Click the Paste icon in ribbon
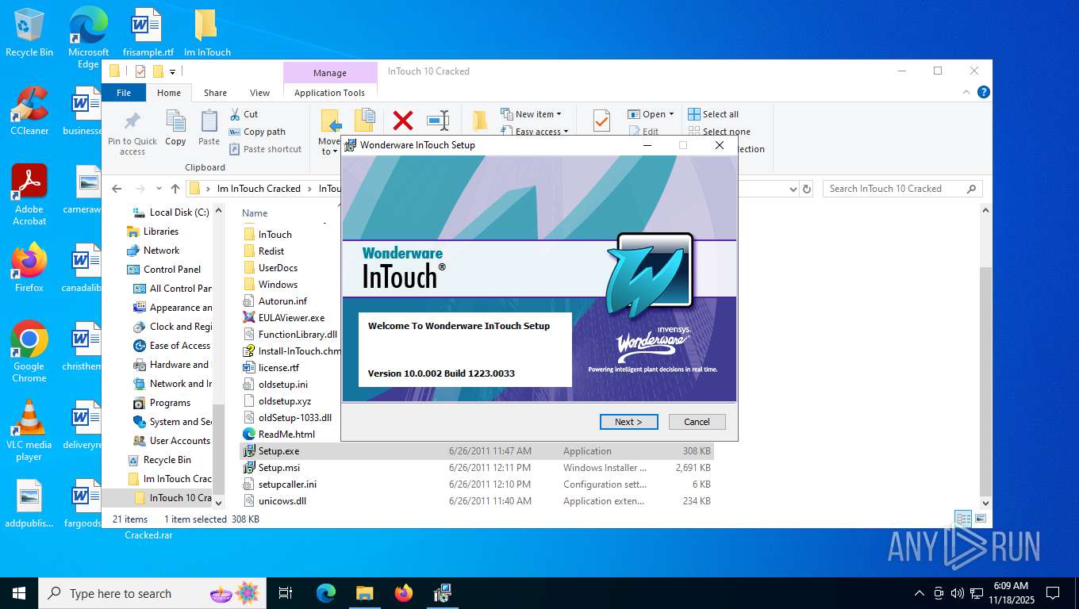This screenshot has width=1079, height=609. tap(209, 128)
